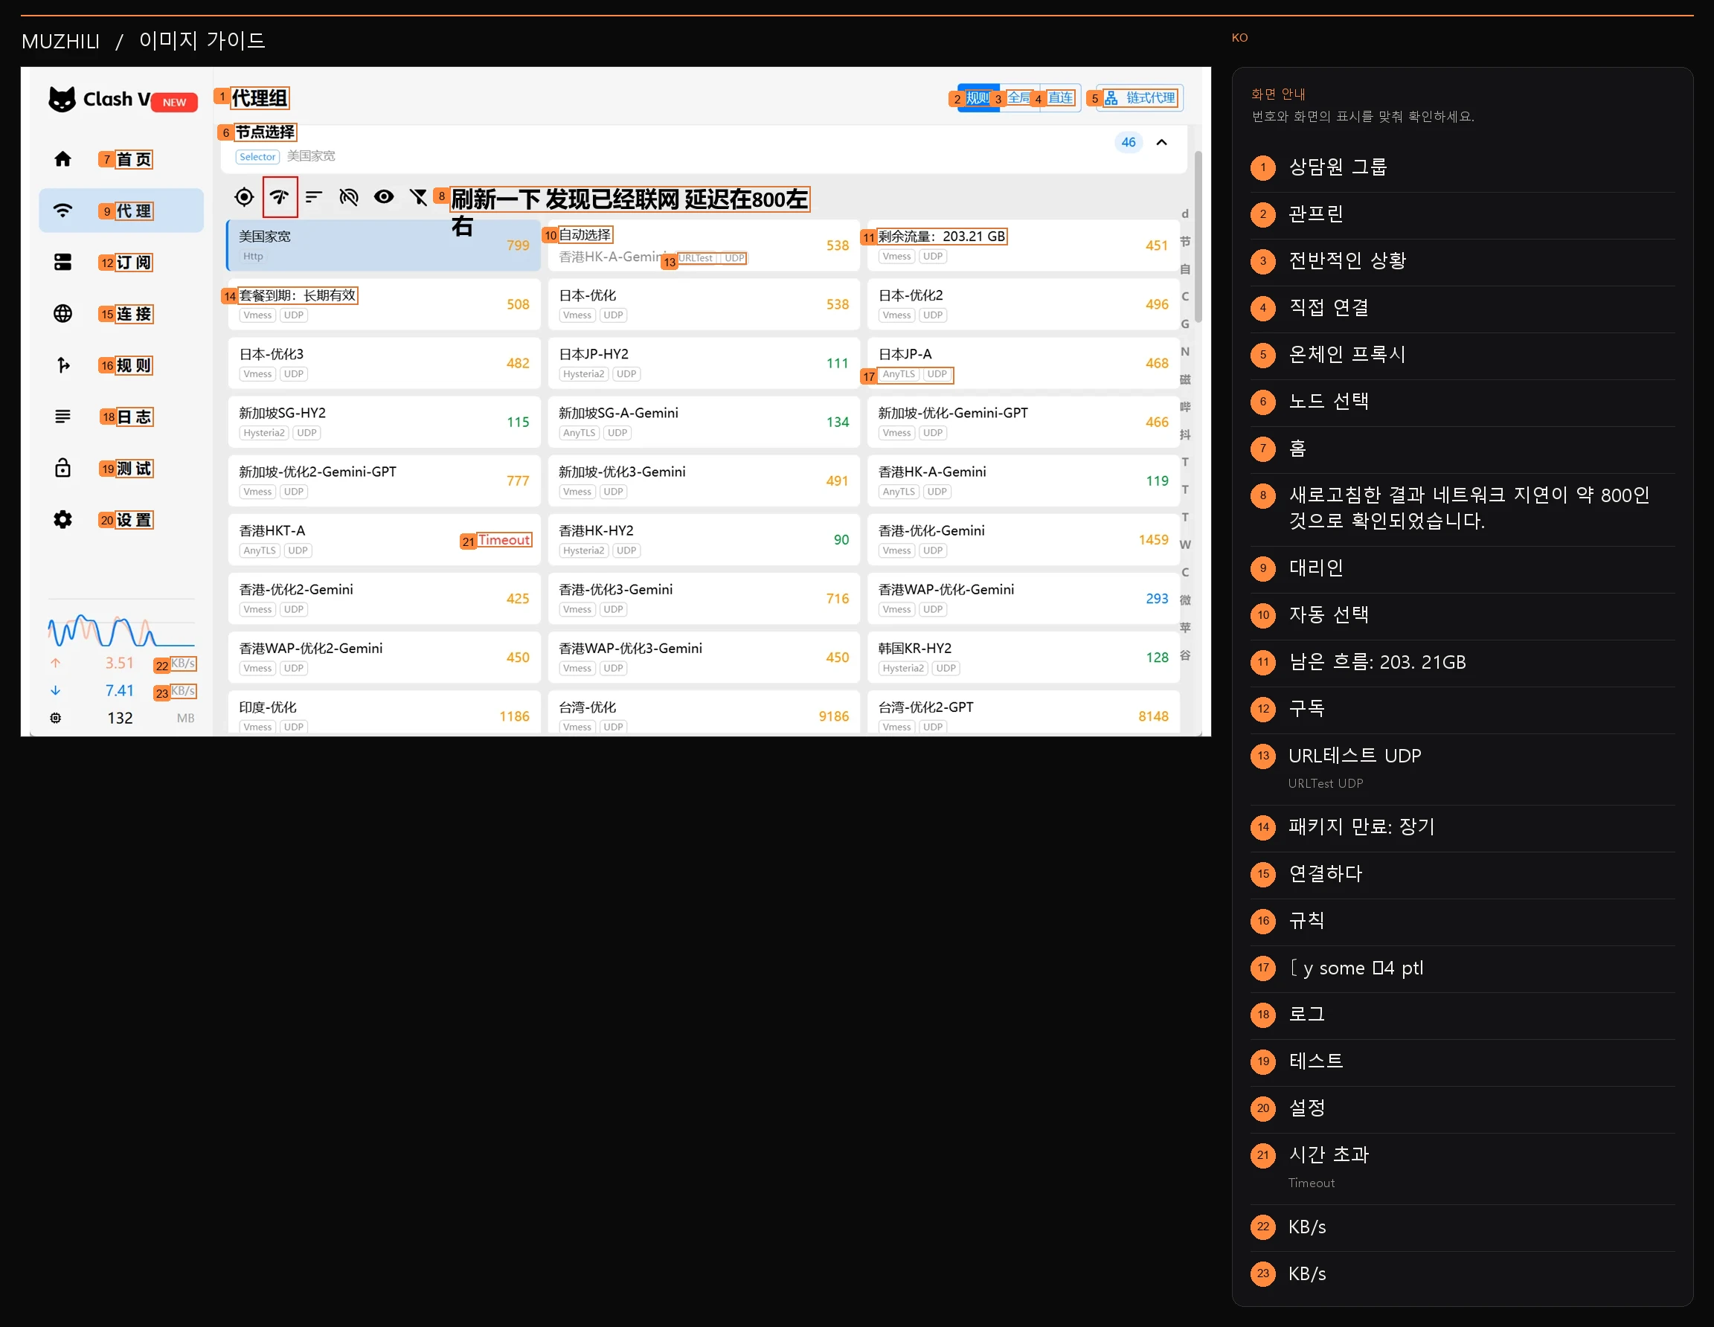Click the 799 delay on 美国家宽
1714x1327 pixels.
tap(518, 245)
